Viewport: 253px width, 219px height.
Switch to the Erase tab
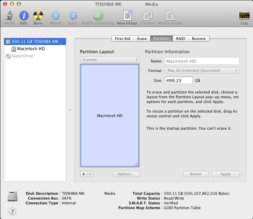point(142,39)
